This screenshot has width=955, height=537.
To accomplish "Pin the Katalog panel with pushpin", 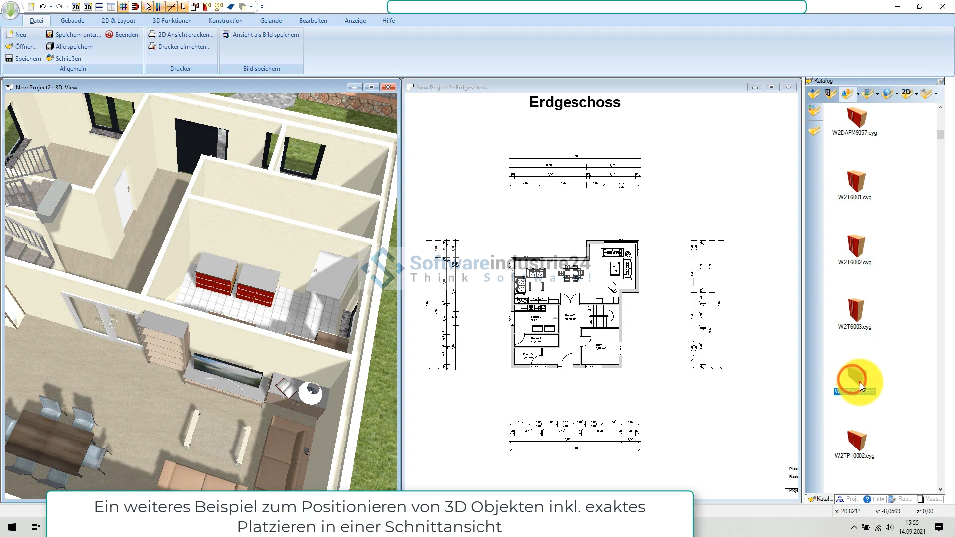I will pos(940,81).
